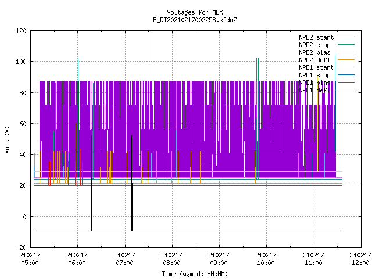This screenshot has height=279, width=372.
Task: Click the 'Time (yymmdd HH:MM)' x-axis label
Action: pyautogui.click(x=195, y=274)
